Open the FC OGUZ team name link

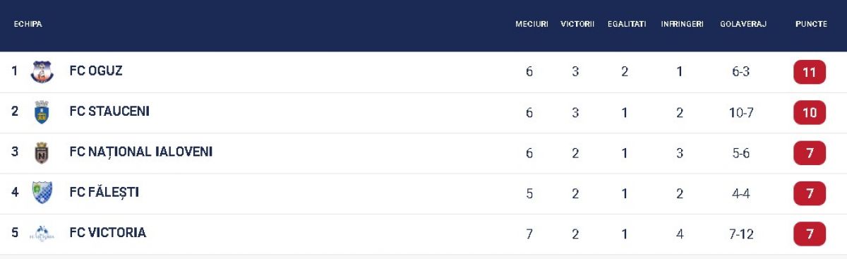[x=96, y=71]
